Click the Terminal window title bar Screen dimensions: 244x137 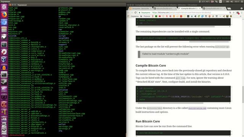coord(67,5)
